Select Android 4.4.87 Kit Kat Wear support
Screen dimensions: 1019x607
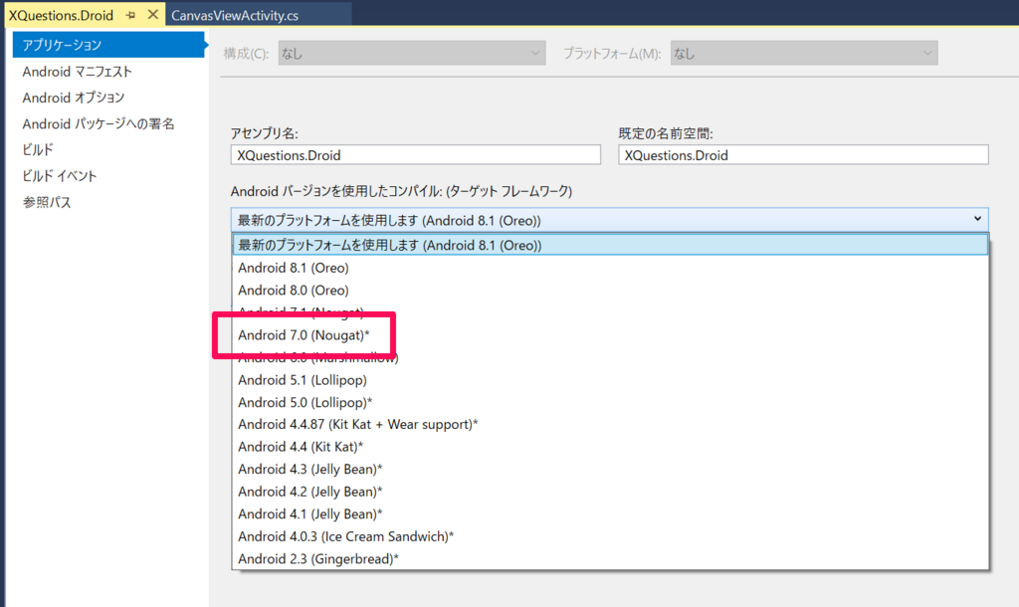[x=610, y=424]
